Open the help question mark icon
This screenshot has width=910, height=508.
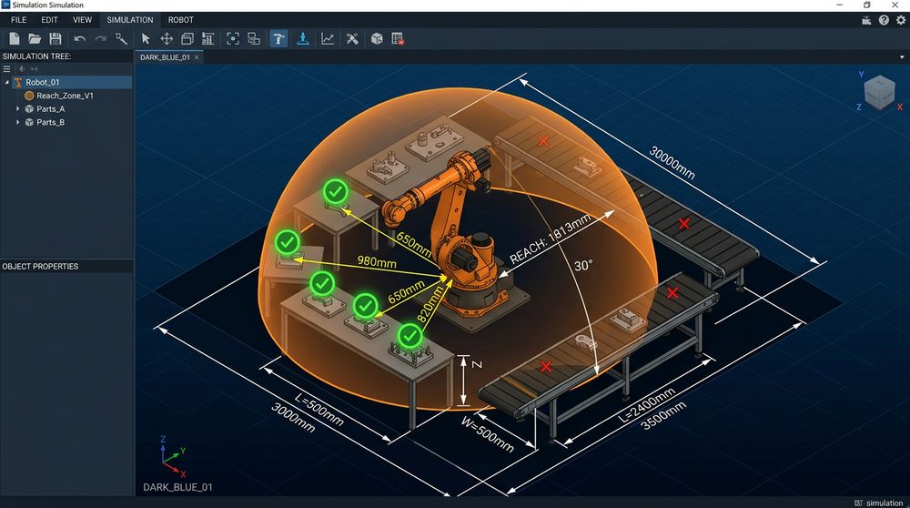883,20
